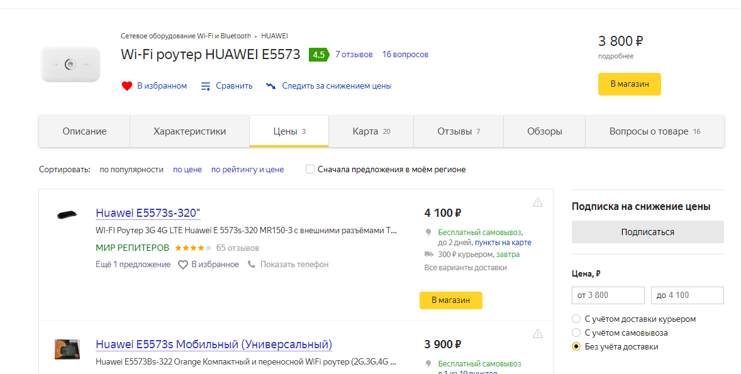Screen dimensions: 741x374
Task: Click the Подписаться button
Action: (x=647, y=232)
